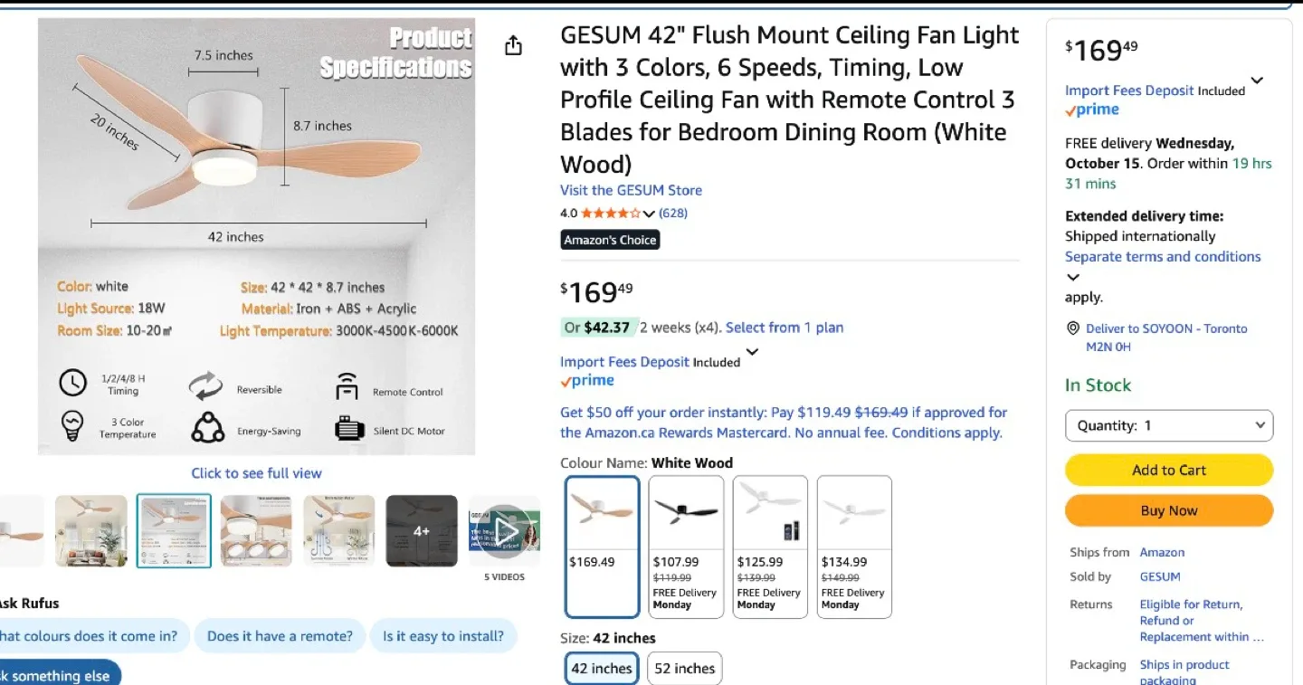Play the product video thumbnail
Image resolution: width=1303 pixels, height=685 pixels.
point(505,531)
